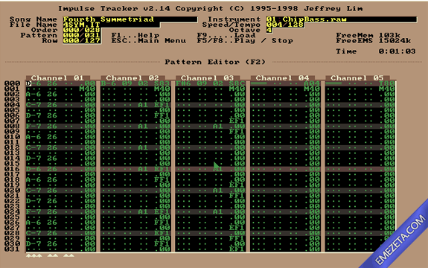Click A1 value on row 012 of Channel 02
The image size is (428, 268).
point(143,147)
